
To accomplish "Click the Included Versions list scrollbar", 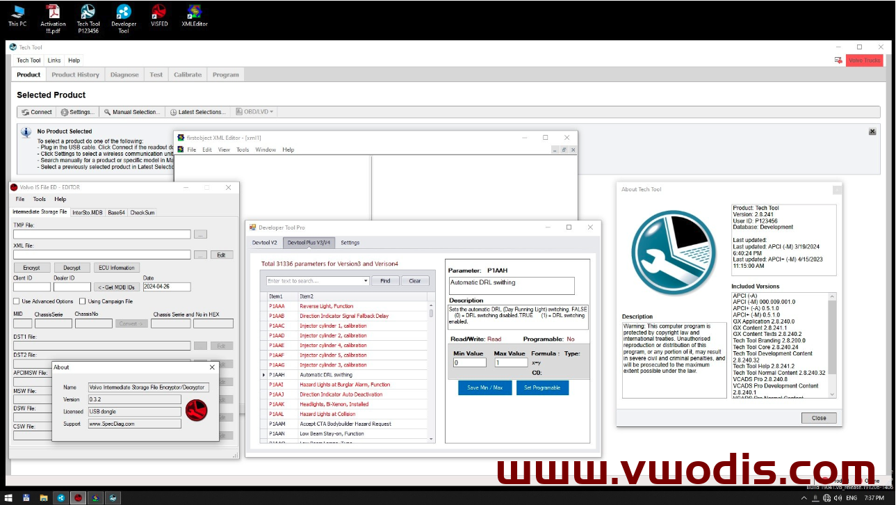I will (833, 345).
